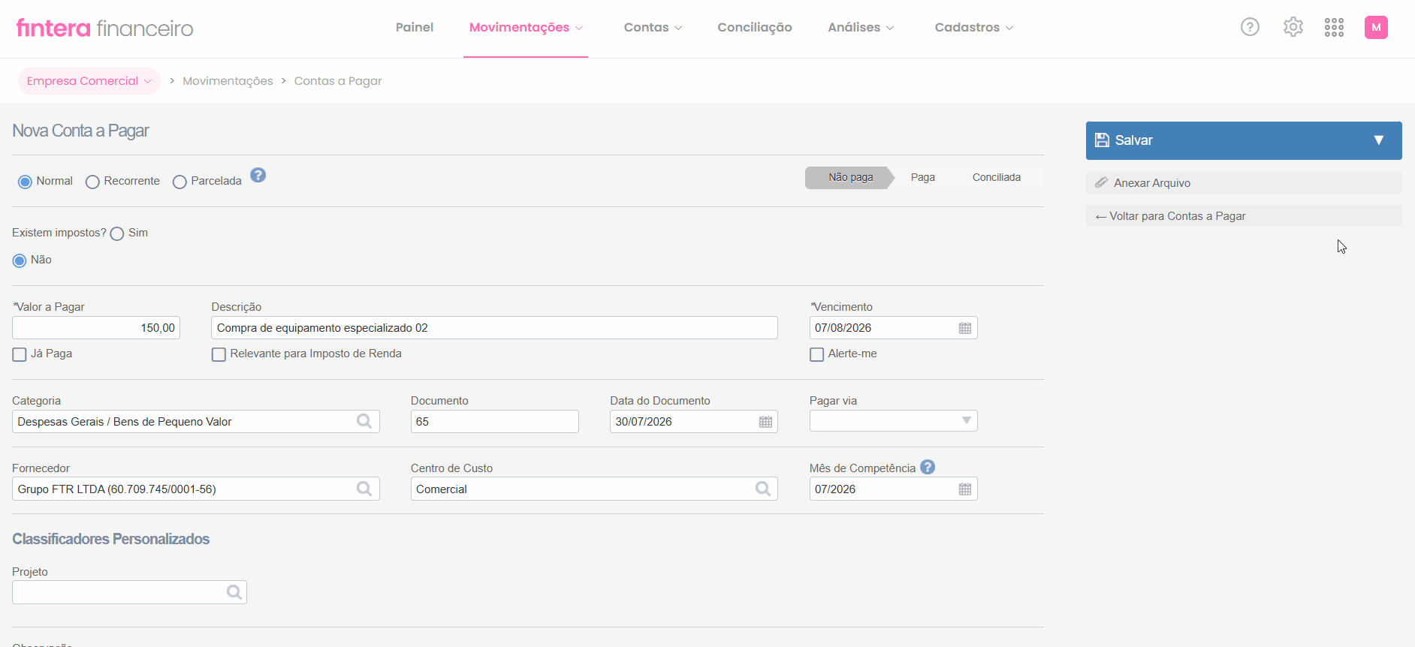Click the Categoria search magnifier icon
1415x647 pixels.
[364, 421]
